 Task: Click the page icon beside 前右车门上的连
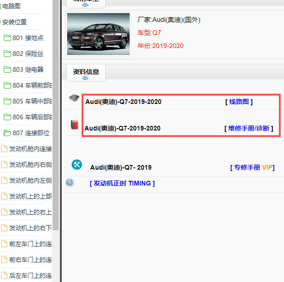4,260
